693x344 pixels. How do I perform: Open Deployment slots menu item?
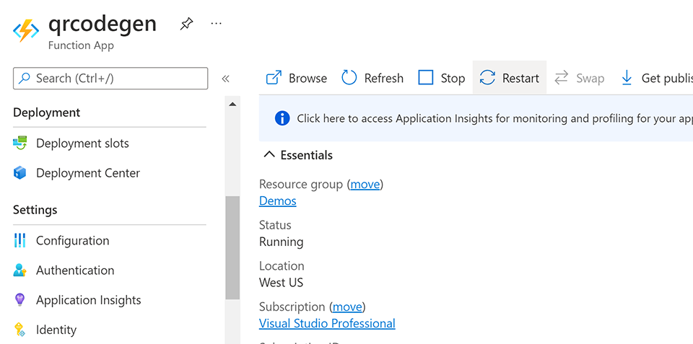pyautogui.click(x=82, y=143)
